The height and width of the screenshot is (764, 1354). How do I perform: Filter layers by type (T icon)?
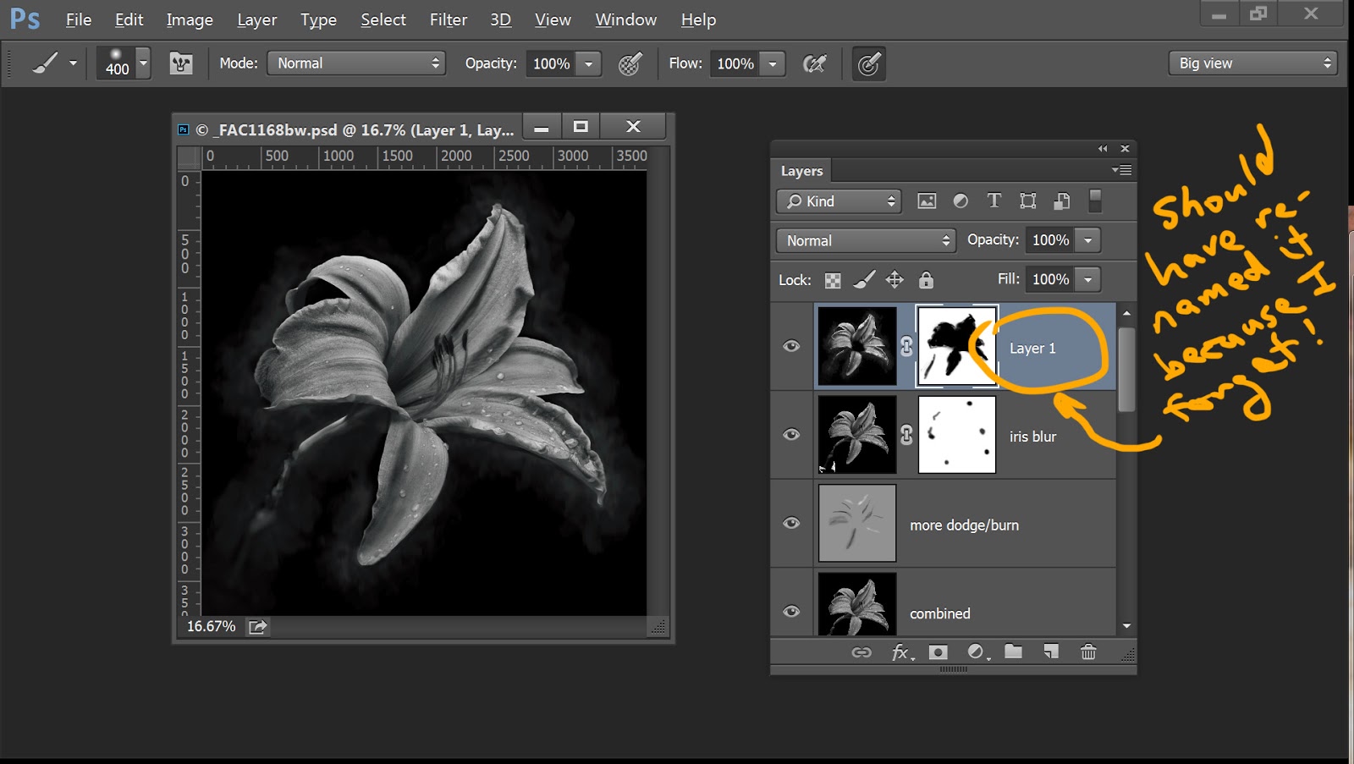[x=993, y=201]
